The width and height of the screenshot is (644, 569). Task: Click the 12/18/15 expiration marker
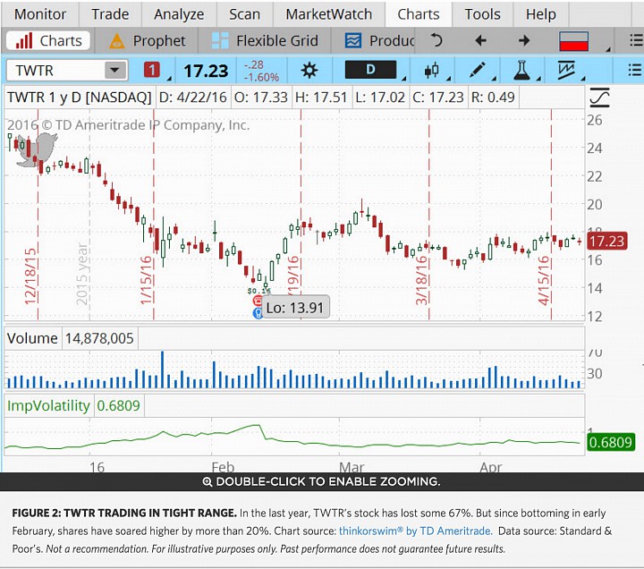tap(30, 276)
